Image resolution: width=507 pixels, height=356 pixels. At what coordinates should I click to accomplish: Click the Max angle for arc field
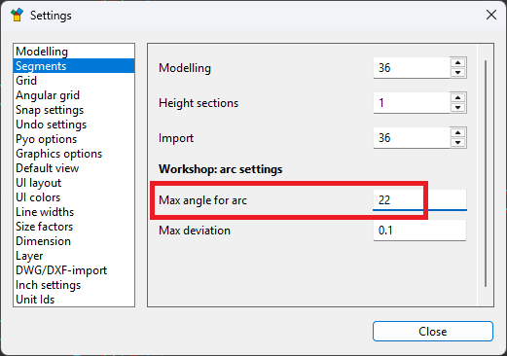point(419,200)
